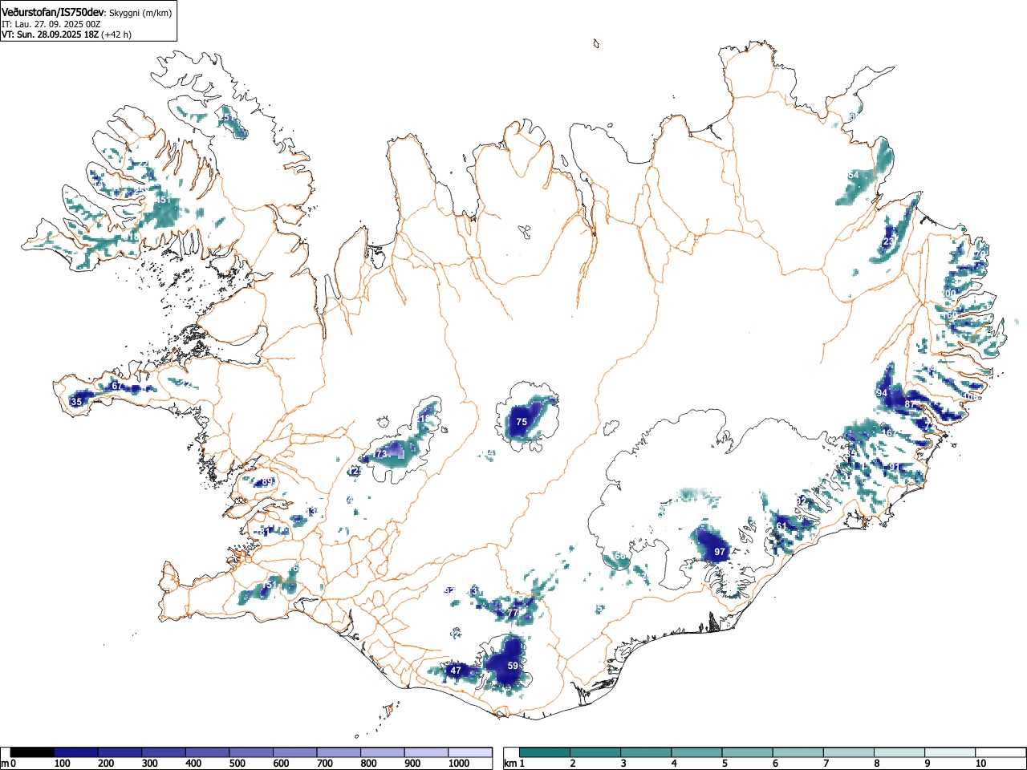Viewport: 1027px width, 770px height.
Task: Pick the black 0–100 m legend swatch
Action: (33, 752)
